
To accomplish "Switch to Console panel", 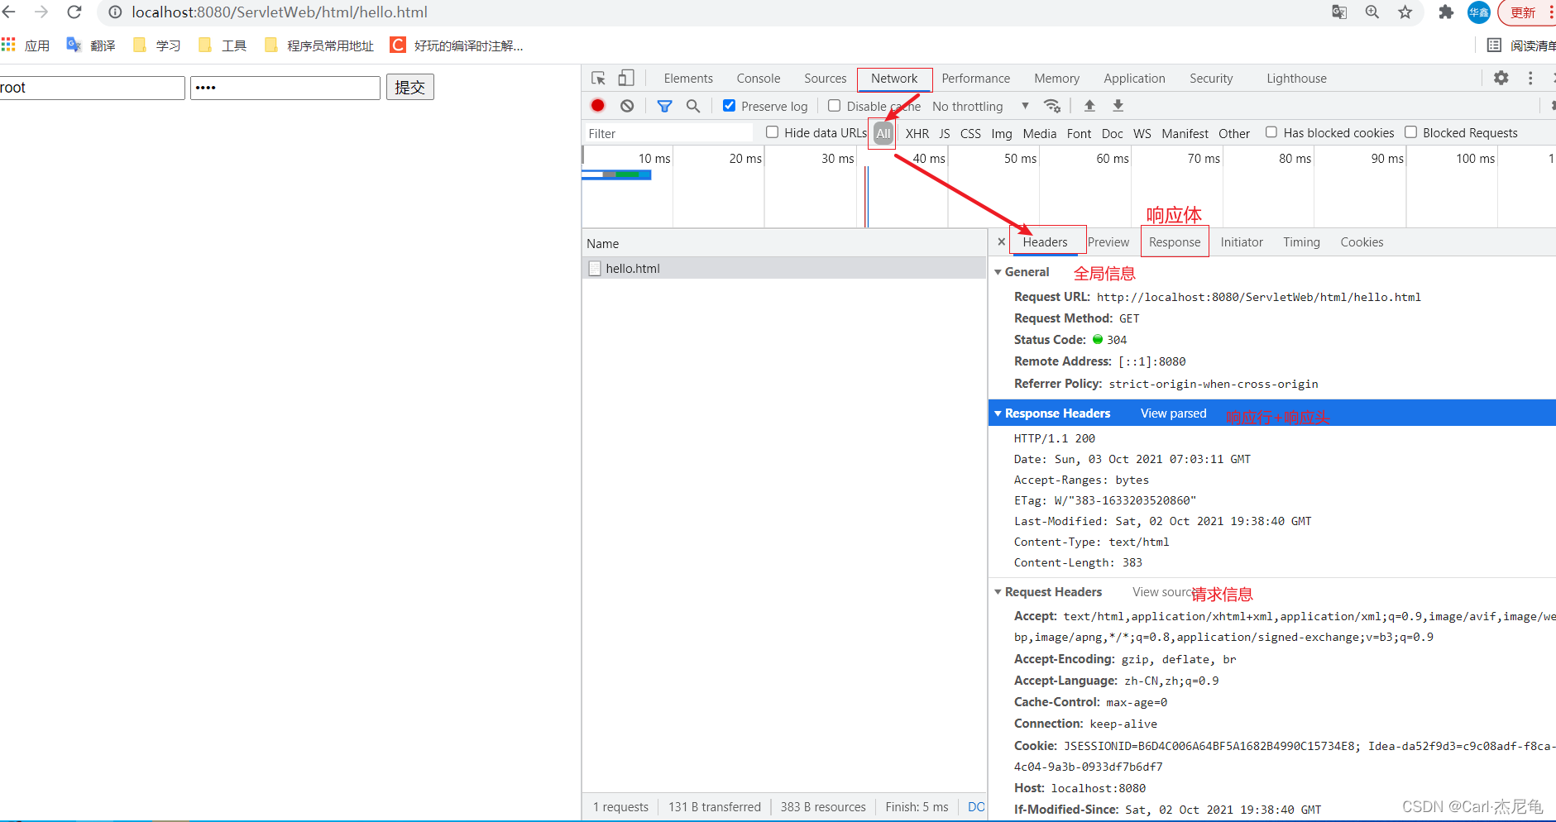I will 759,79.
